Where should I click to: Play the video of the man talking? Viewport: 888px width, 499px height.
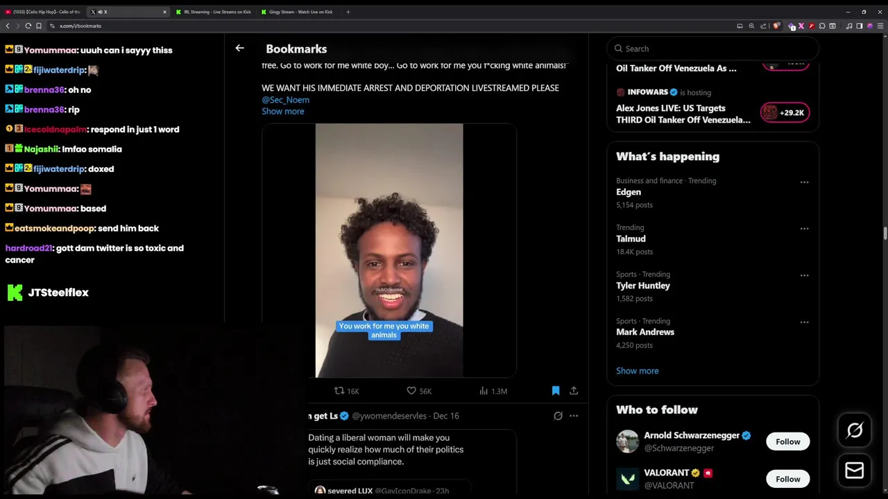click(389, 251)
